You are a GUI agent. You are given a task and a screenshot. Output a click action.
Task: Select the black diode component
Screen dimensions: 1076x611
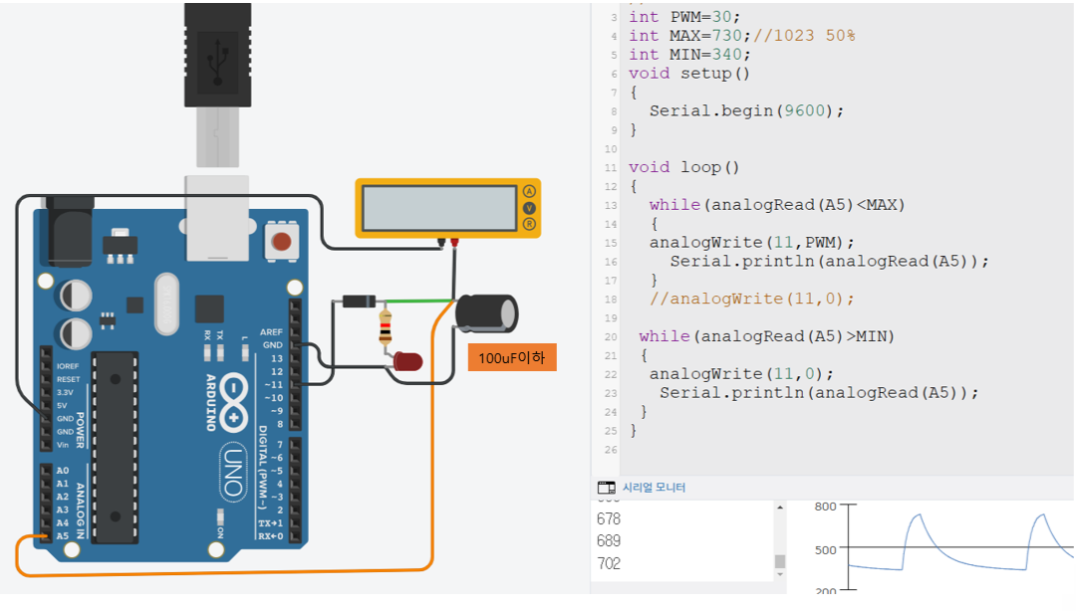(356, 301)
